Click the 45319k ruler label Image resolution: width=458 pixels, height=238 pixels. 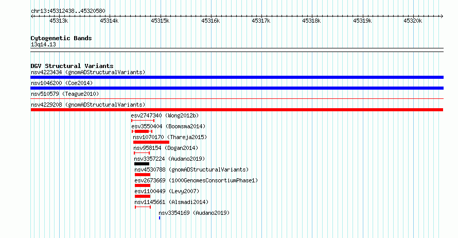coord(362,21)
